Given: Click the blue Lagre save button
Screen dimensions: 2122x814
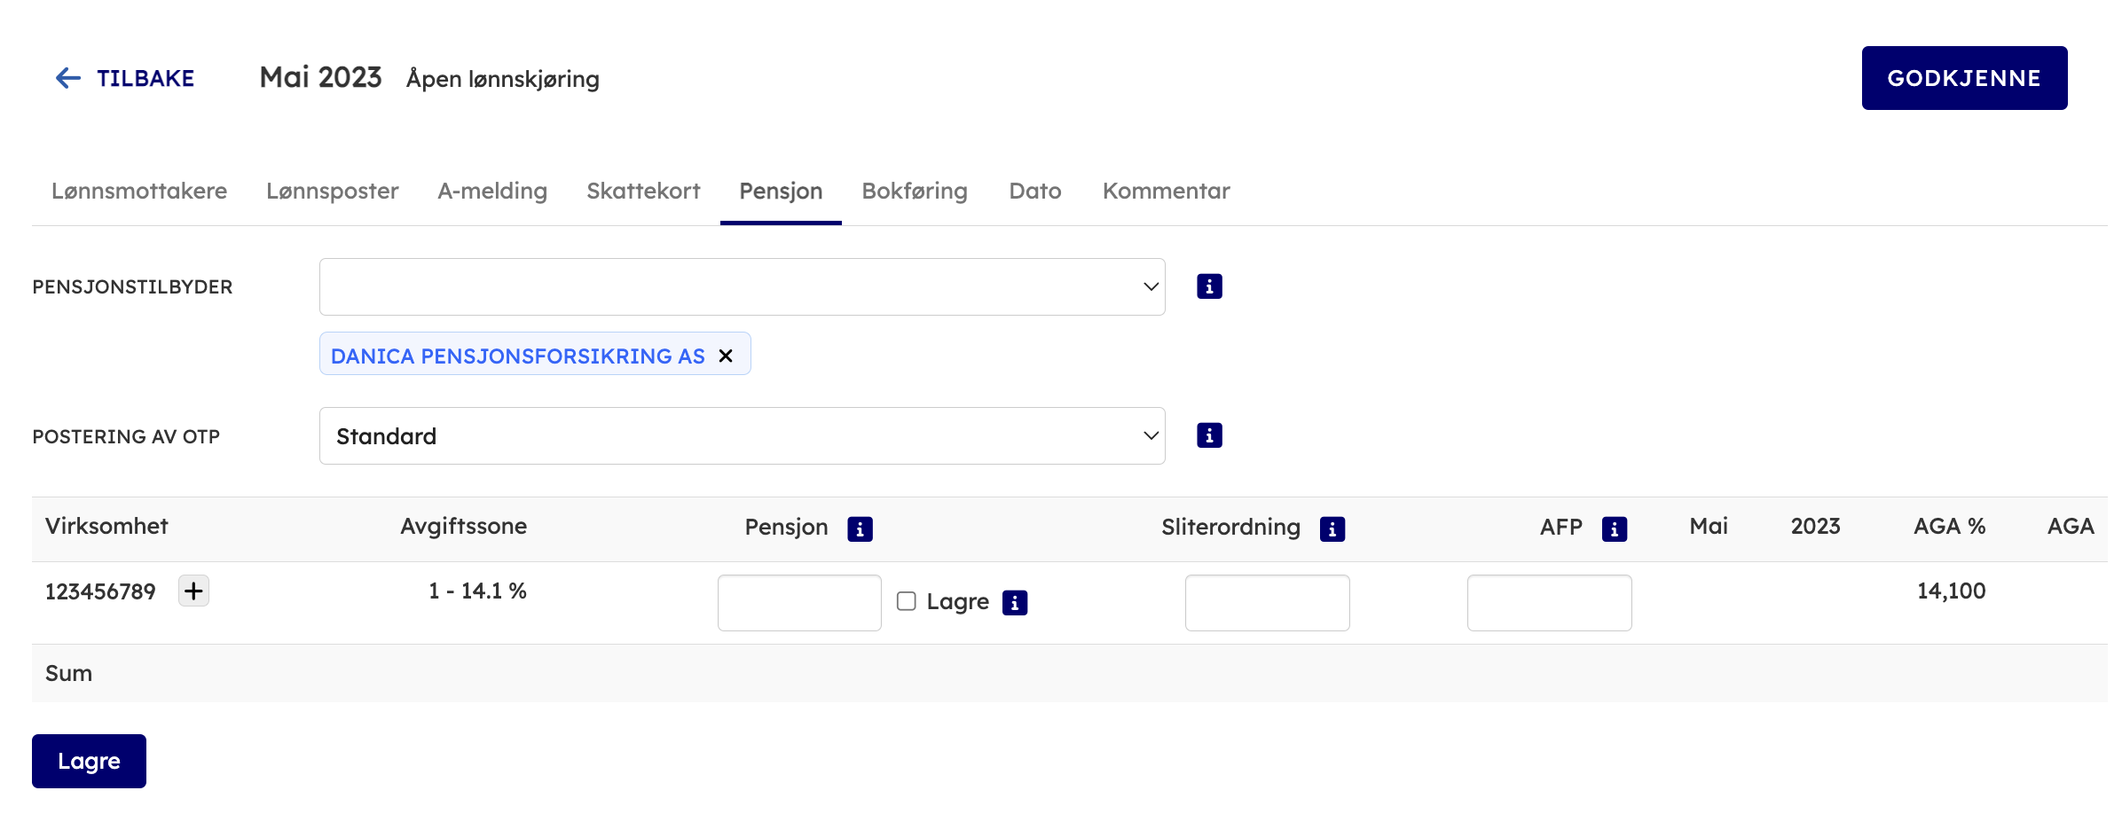Looking at the screenshot, I should tap(89, 761).
